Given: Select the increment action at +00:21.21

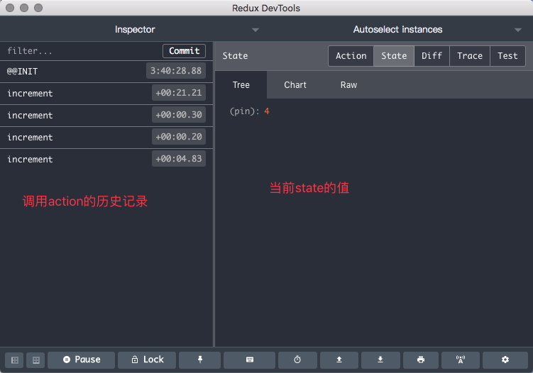Looking at the screenshot, I should (x=106, y=94).
